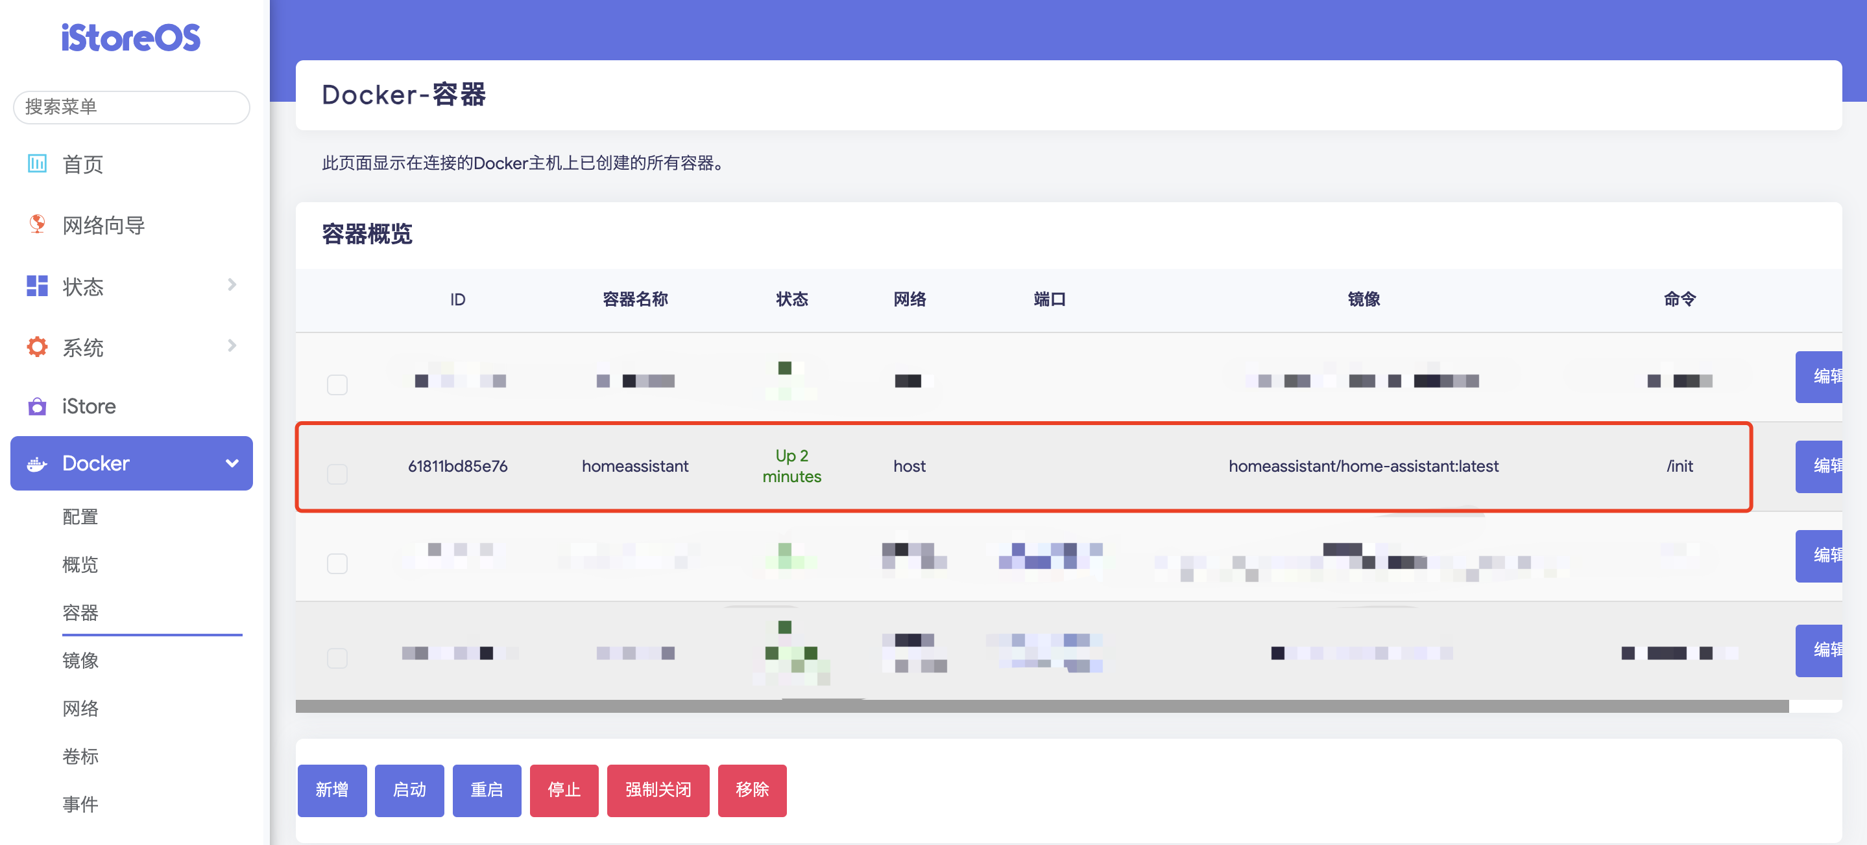1867x845 pixels.
Task: Open Docker 配置 submenu
Action: [80, 517]
